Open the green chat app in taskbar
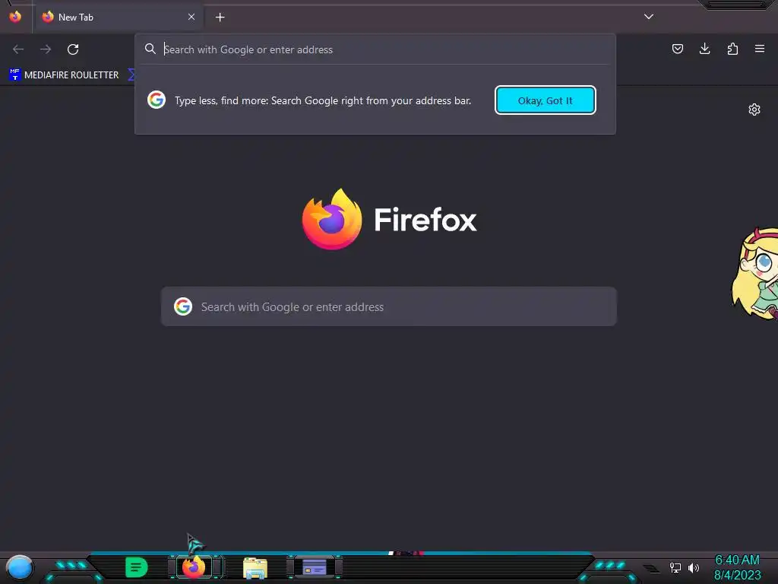 tap(137, 567)
